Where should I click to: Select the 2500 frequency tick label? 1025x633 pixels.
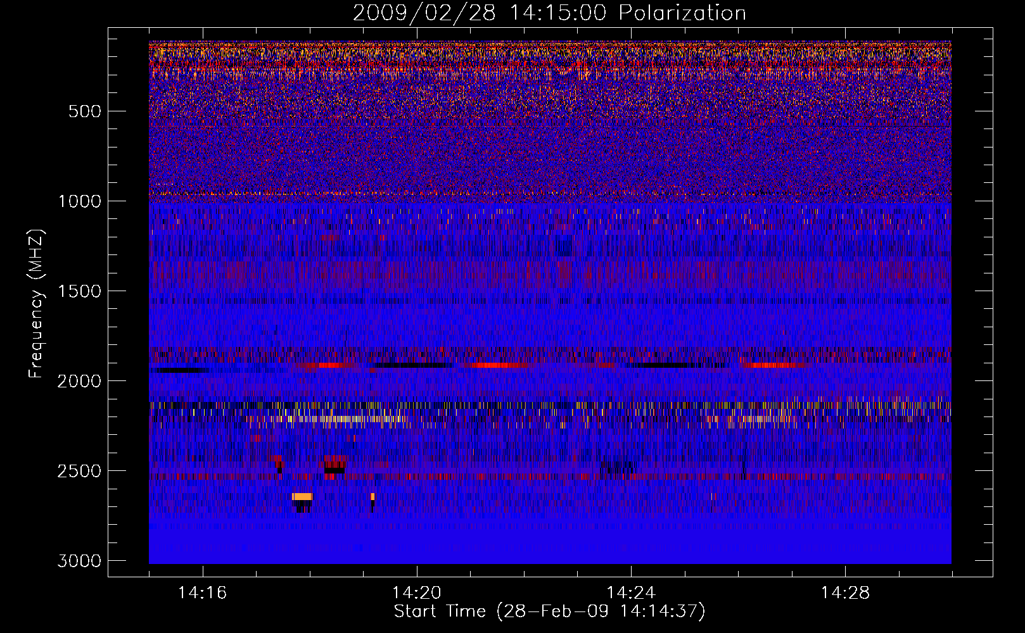click(x=79, y=471)
